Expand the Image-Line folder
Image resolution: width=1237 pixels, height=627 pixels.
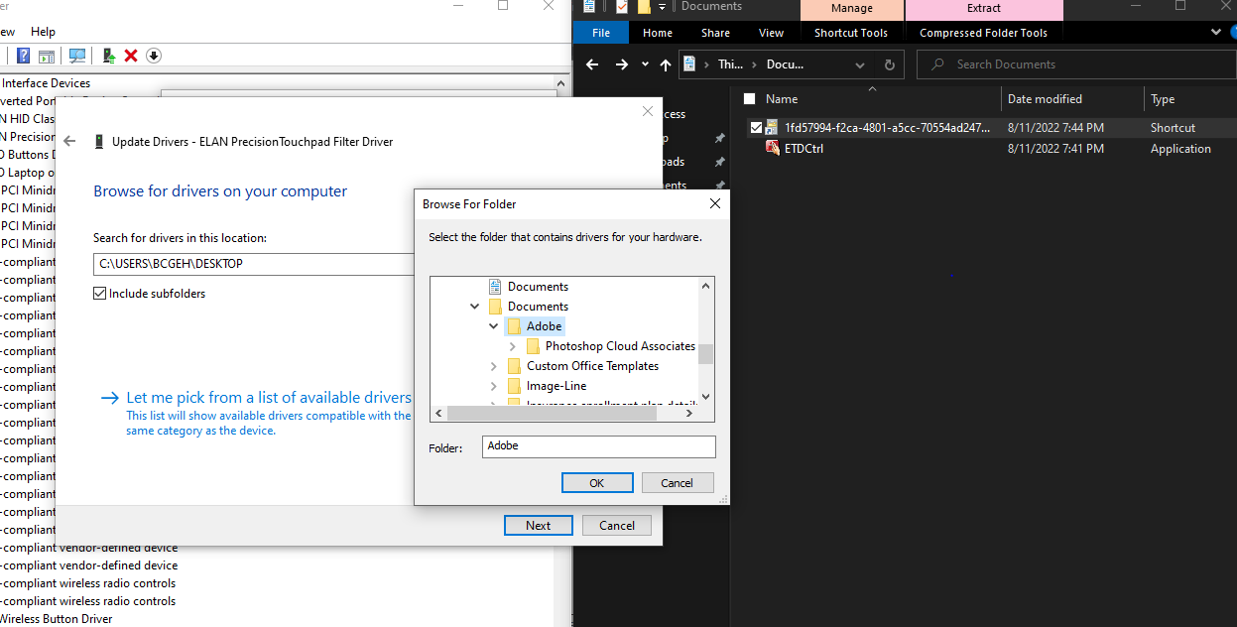click(493, 386)
